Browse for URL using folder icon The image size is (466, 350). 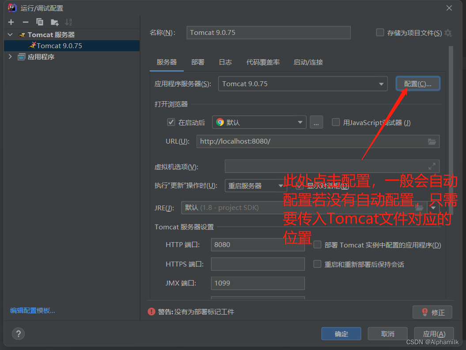tap(432, 141)
